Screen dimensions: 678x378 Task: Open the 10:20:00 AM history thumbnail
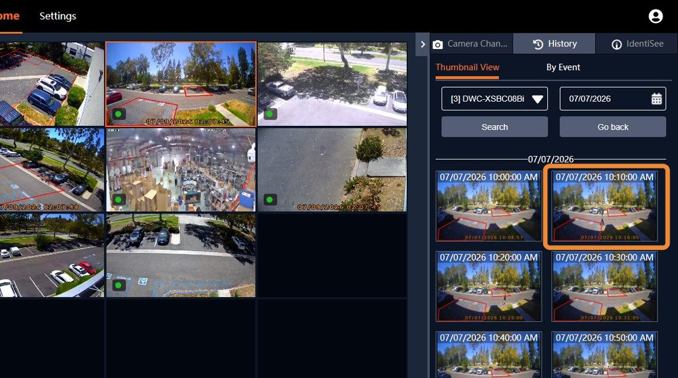[x=489, y=286]
